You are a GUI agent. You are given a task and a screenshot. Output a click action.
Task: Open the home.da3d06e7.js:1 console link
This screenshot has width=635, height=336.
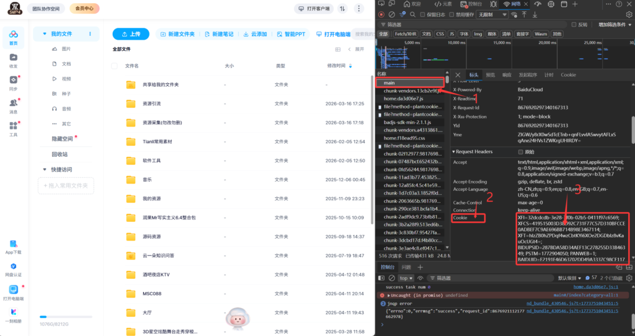click(596, 287)
